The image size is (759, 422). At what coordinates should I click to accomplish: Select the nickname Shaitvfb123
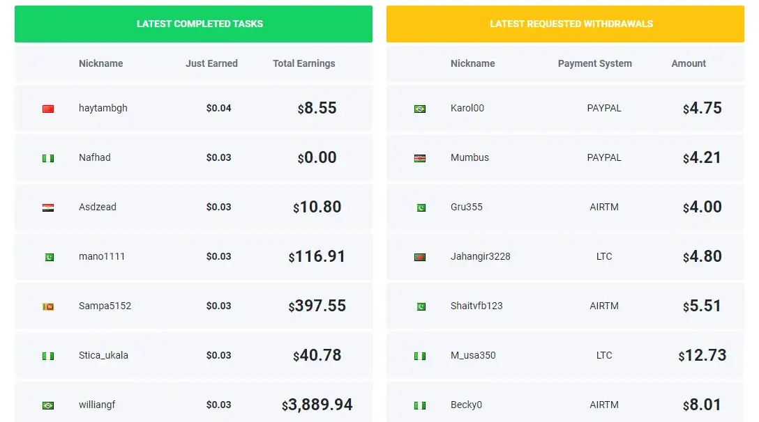(476, 306)
